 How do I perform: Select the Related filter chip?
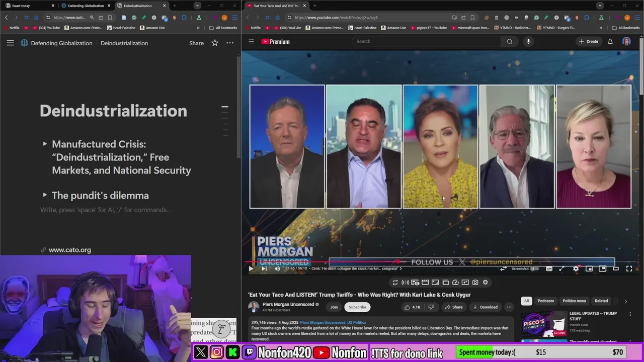point(601,301)
